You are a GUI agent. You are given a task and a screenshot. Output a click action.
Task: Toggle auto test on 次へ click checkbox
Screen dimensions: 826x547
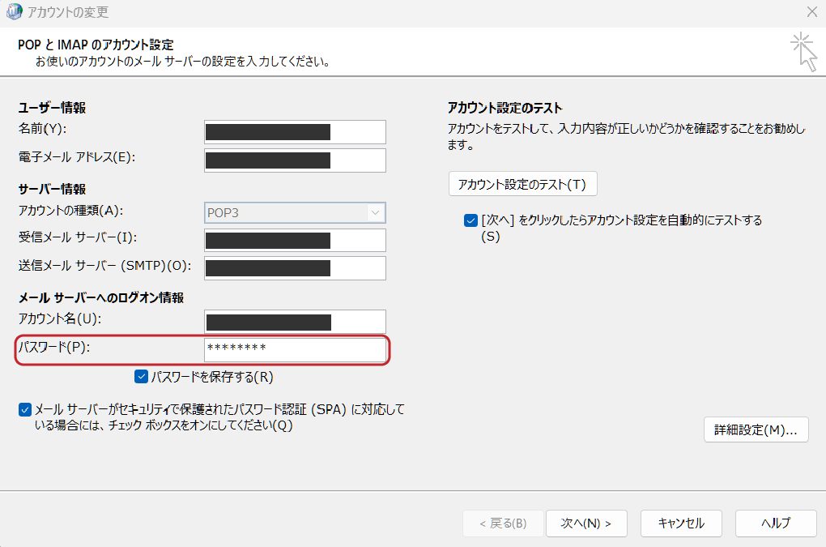(x=471, y=220)
